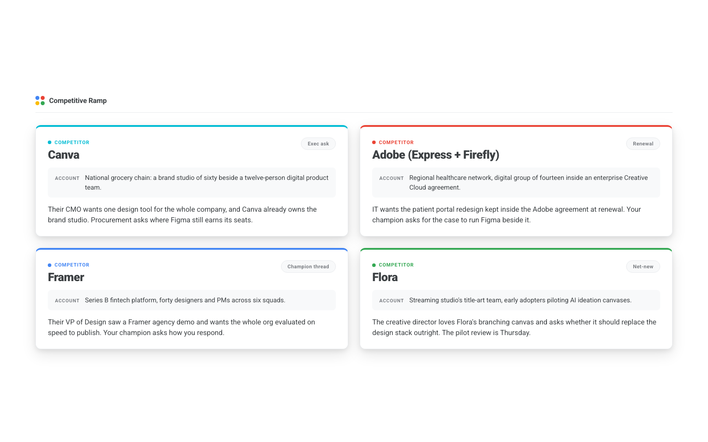The width and height of the screenshot is (708, 442).
Task: Select the Champion thread tag
Action: pyautogui.click(x=308, y=267)
